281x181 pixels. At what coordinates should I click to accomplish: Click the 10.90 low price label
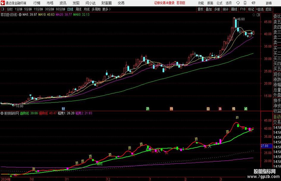point(20,106)
